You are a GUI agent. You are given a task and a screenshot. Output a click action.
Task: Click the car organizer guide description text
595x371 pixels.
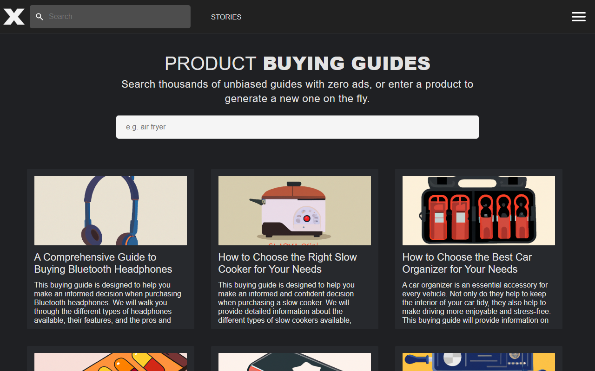coord(476,302)
